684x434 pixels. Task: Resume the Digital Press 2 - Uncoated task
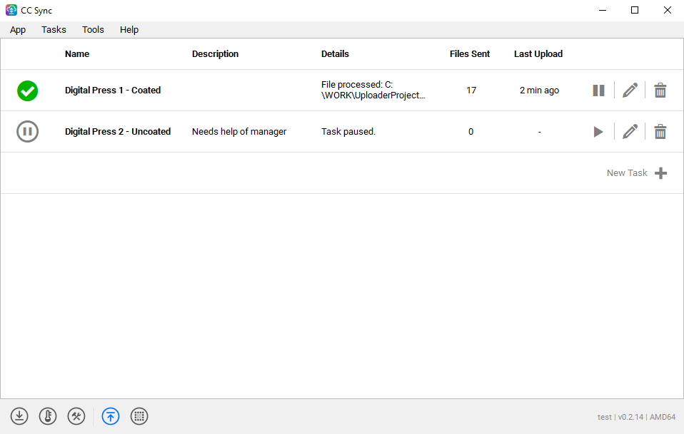tap(598, 132)
